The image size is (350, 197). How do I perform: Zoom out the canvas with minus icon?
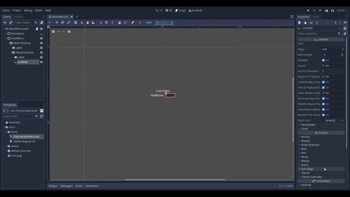coord(53,32)
